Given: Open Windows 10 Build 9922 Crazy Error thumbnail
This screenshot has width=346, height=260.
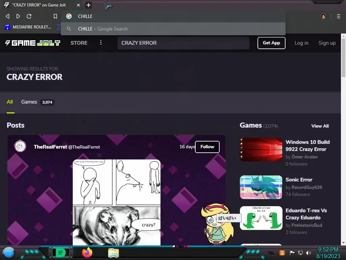Looking at the screenshot, I should tap(261, 149).
